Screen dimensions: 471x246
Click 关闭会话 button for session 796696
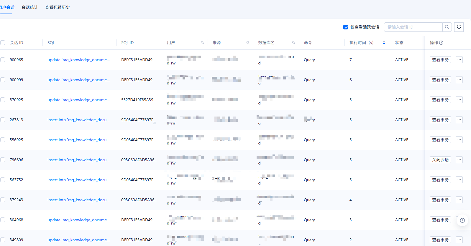(x=440, y=160)
